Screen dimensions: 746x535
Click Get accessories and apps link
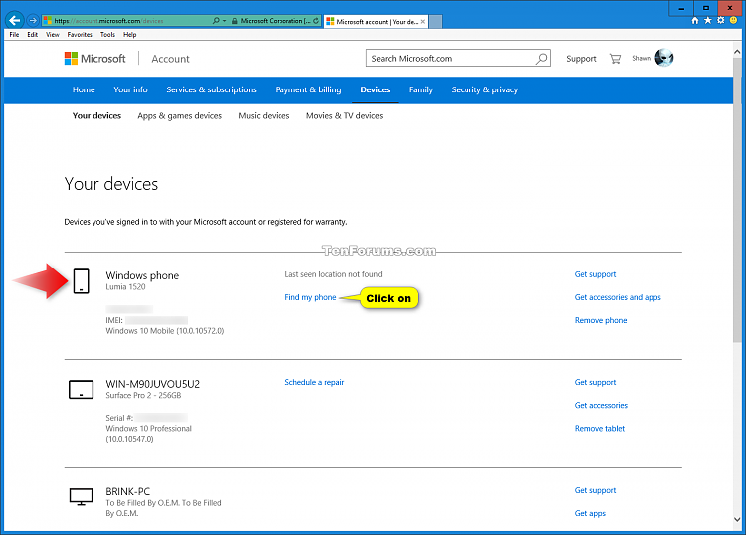[618, 297]
